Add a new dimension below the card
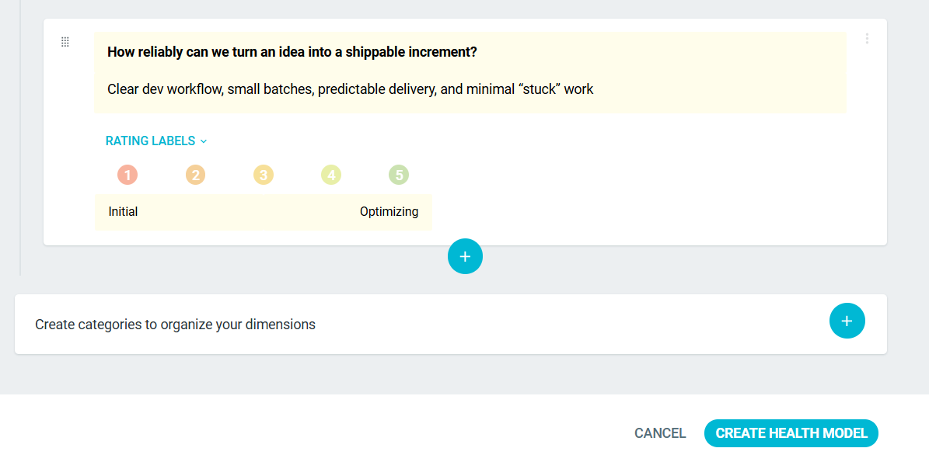The image size is (929, 462). pyautogui.click(x=465, y=256)
